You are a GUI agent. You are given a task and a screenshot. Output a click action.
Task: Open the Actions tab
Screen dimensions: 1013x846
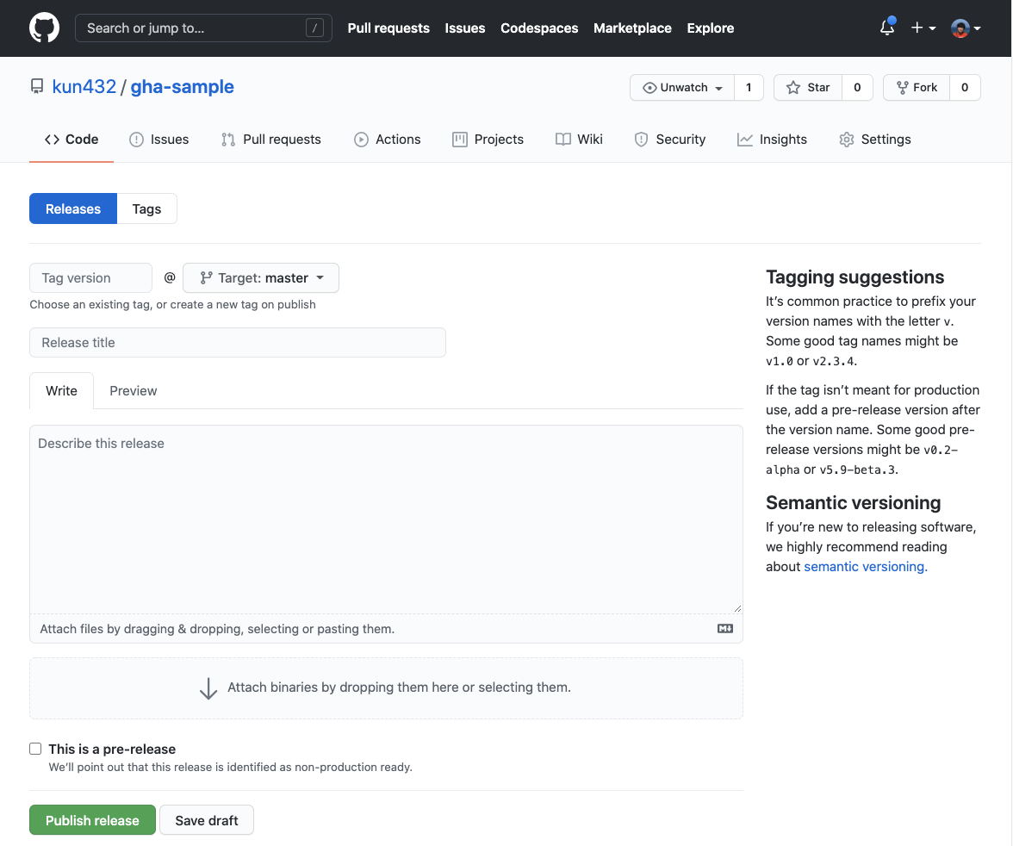(387, 139)
